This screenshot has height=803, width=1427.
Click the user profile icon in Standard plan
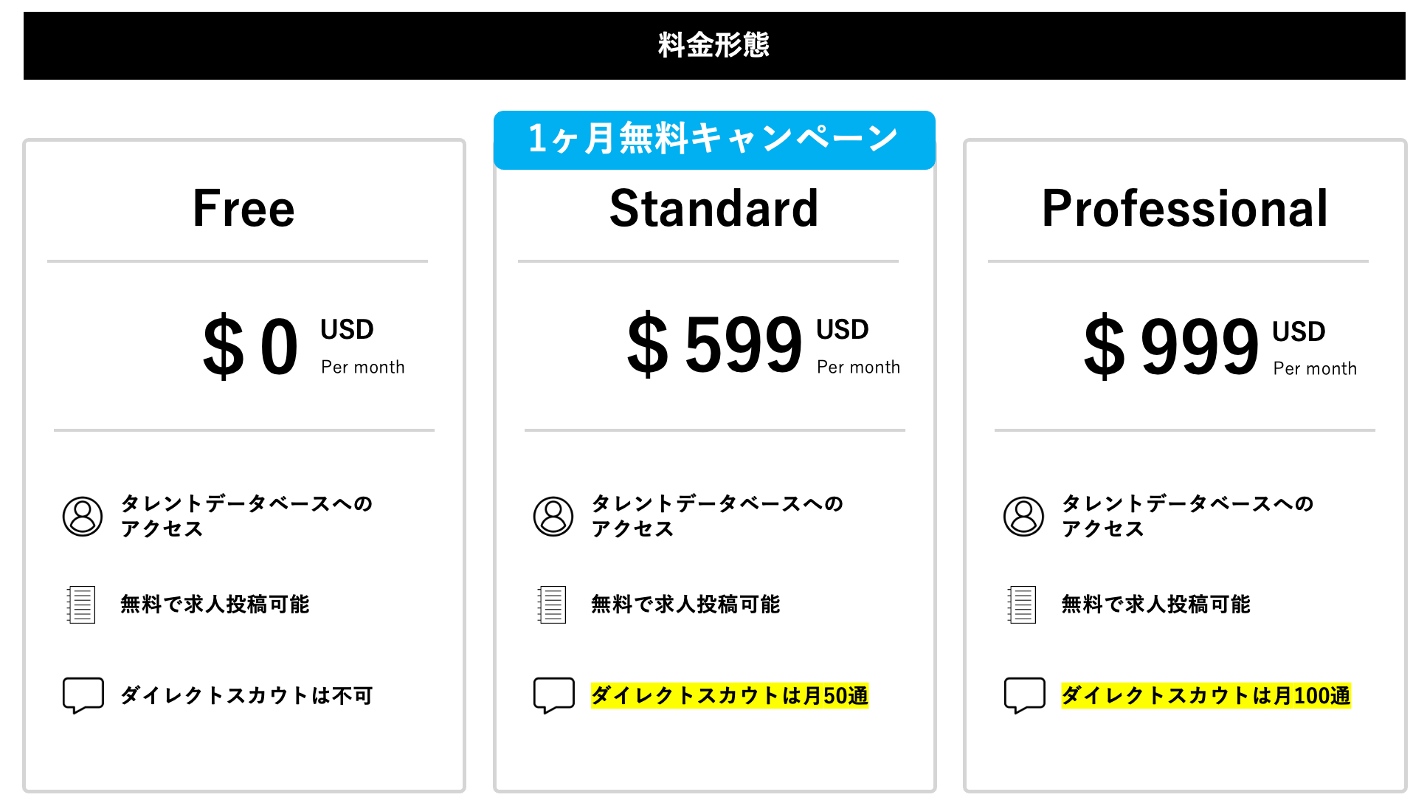[553, 516]
